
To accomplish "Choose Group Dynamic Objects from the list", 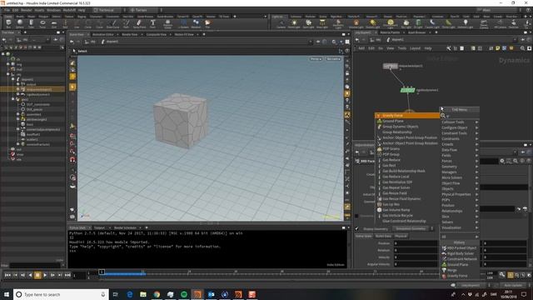I will pos(407,127).
